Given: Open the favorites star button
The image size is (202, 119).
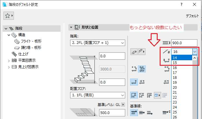Looking at the screenshot, I should (x=9, y=16).
